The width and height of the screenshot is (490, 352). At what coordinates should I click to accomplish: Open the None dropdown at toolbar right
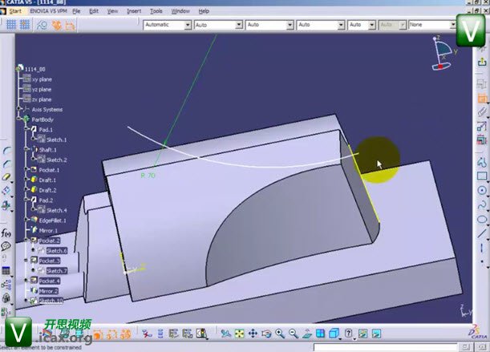coord(431,25)
